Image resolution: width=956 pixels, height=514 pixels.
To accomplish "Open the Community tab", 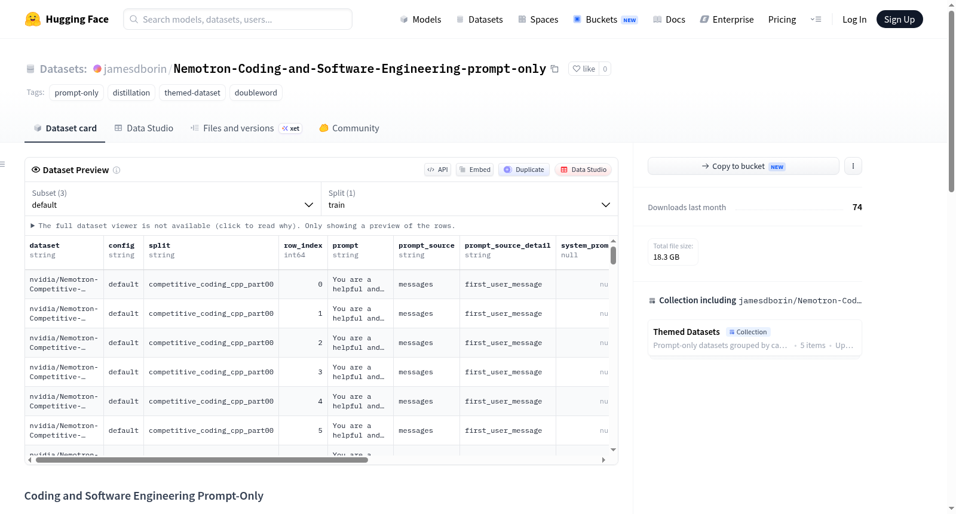I will tap(350, 128).
